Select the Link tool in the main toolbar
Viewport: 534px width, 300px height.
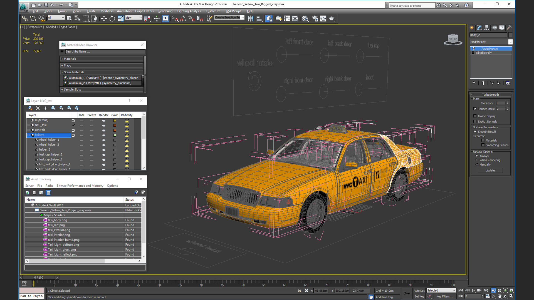(x=25, y=19)
